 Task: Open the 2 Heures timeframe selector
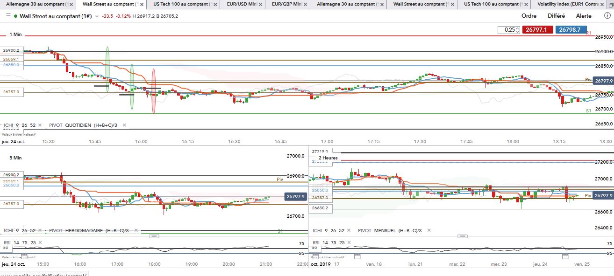(328, 158)
